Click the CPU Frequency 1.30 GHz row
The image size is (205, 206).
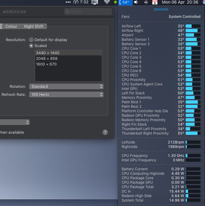[161, 156]
